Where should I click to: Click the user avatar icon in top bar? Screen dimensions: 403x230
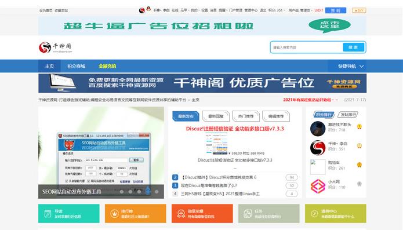point(141,10)
